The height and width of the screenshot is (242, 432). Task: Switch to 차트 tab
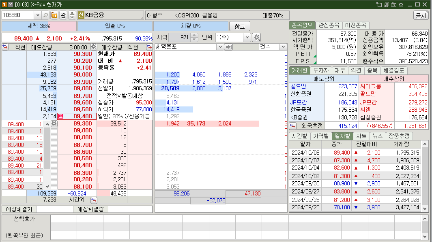pos(361,136)
